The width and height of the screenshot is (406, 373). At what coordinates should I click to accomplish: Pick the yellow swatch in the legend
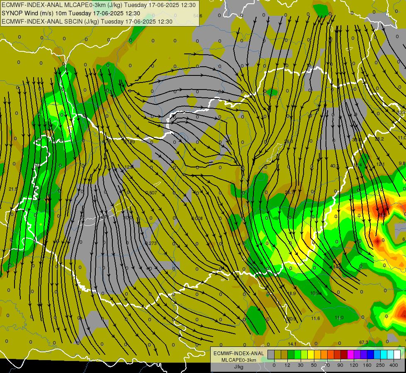[x=311, y=354]
